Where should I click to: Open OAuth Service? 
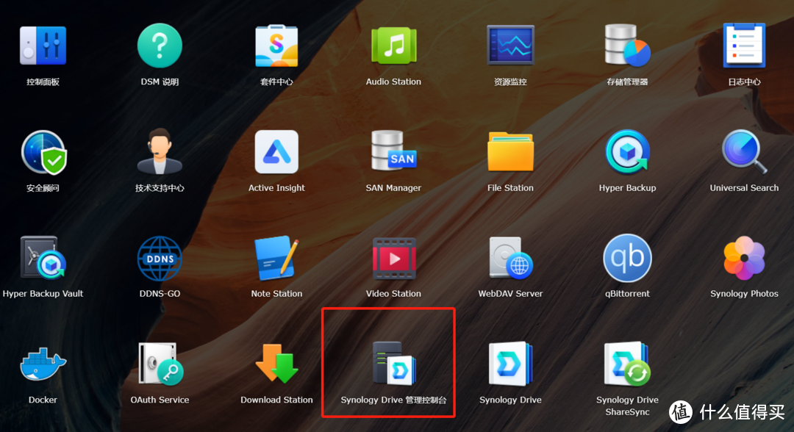(x=160, y=364)
